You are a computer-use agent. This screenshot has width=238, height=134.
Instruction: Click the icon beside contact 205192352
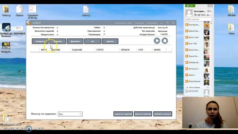pos(187,91)
